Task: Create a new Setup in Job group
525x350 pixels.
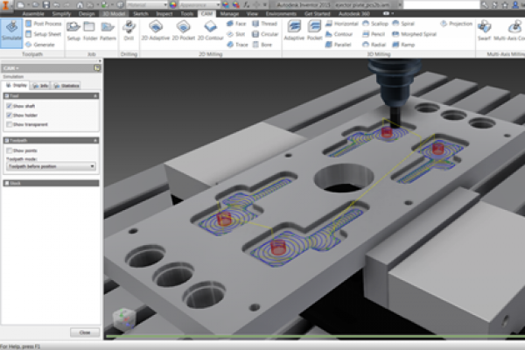Action: (73, 32)
